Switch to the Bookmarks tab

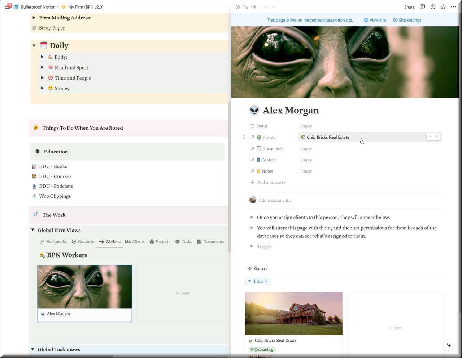pyautogui.click(x=53, y=242)
